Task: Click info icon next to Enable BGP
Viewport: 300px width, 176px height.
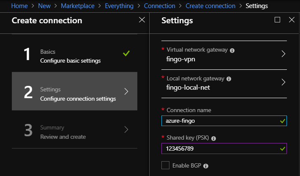Action: tap(206, 166)
